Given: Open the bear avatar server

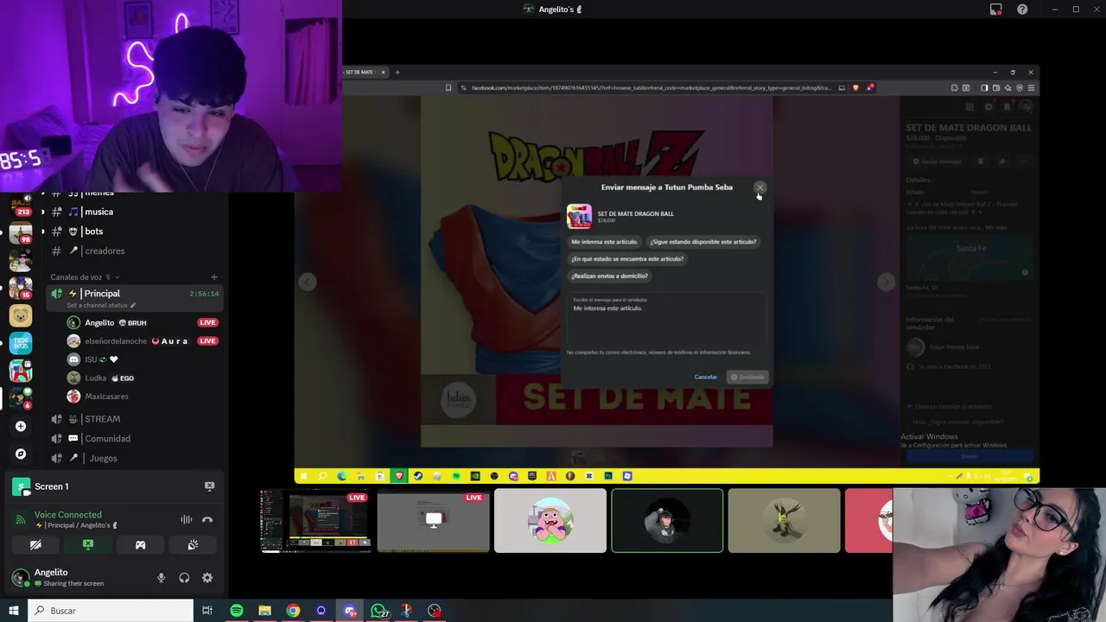Looking at the screenshot, I should coord(21,316).
